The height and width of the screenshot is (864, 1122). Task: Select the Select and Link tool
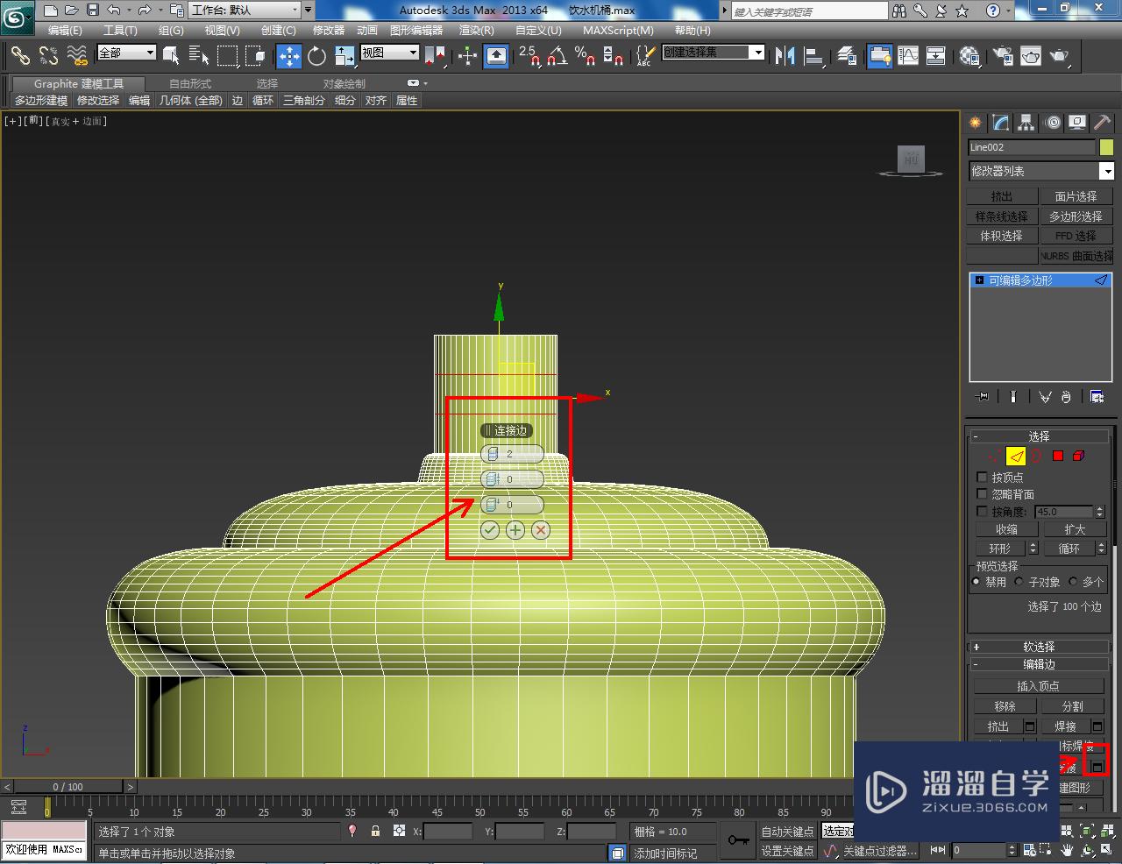(19, 55)
